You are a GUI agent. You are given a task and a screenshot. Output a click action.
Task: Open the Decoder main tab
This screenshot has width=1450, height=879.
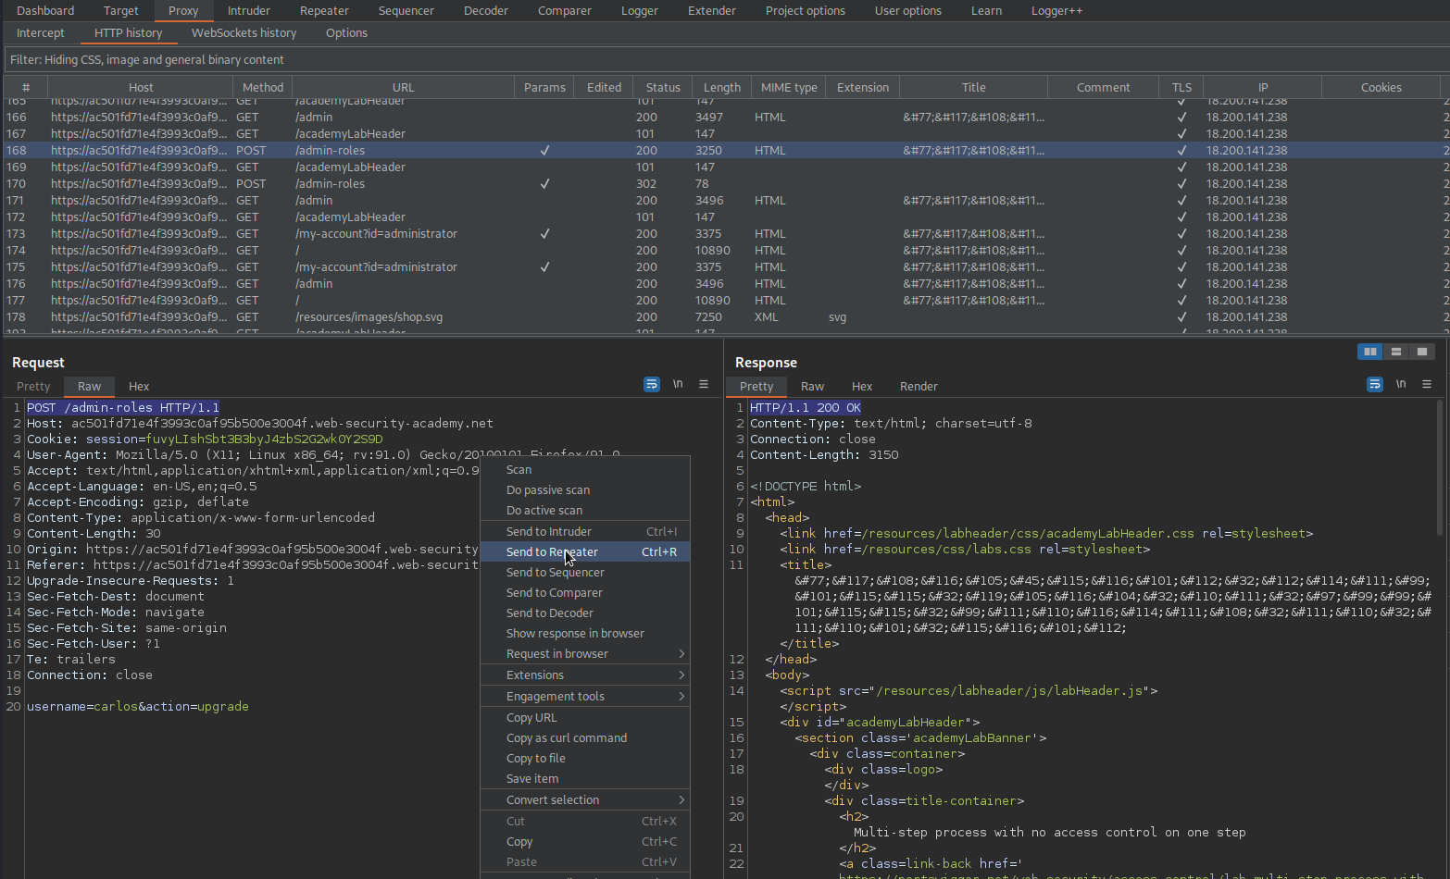[486, 11]
